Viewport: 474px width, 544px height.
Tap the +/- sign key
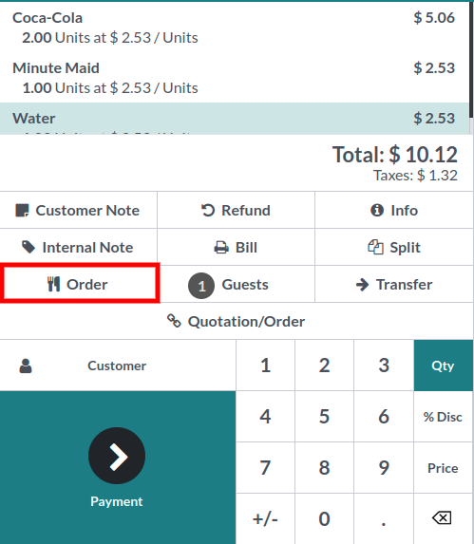click(x=265, y=519)
